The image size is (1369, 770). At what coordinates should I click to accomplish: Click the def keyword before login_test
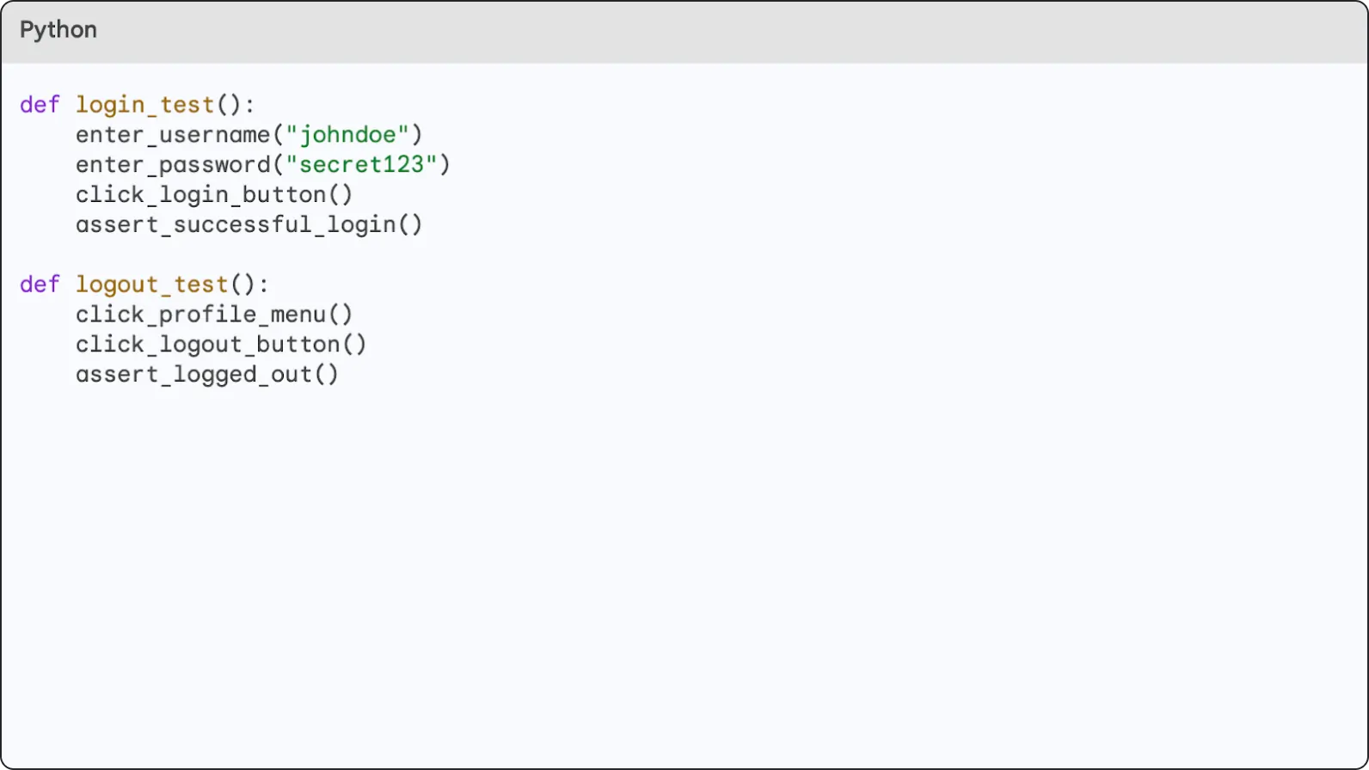click(40, 105)
